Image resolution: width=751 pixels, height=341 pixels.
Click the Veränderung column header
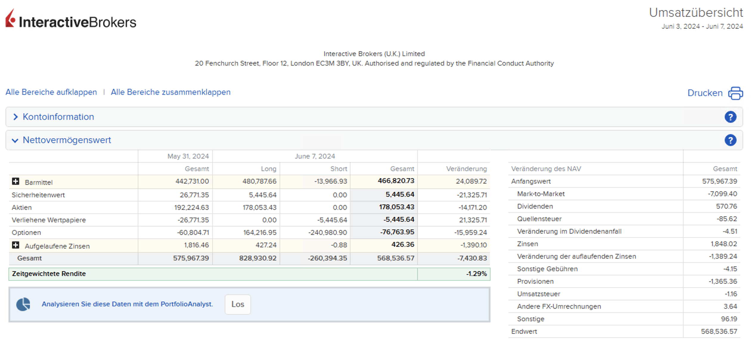(466, 169)
